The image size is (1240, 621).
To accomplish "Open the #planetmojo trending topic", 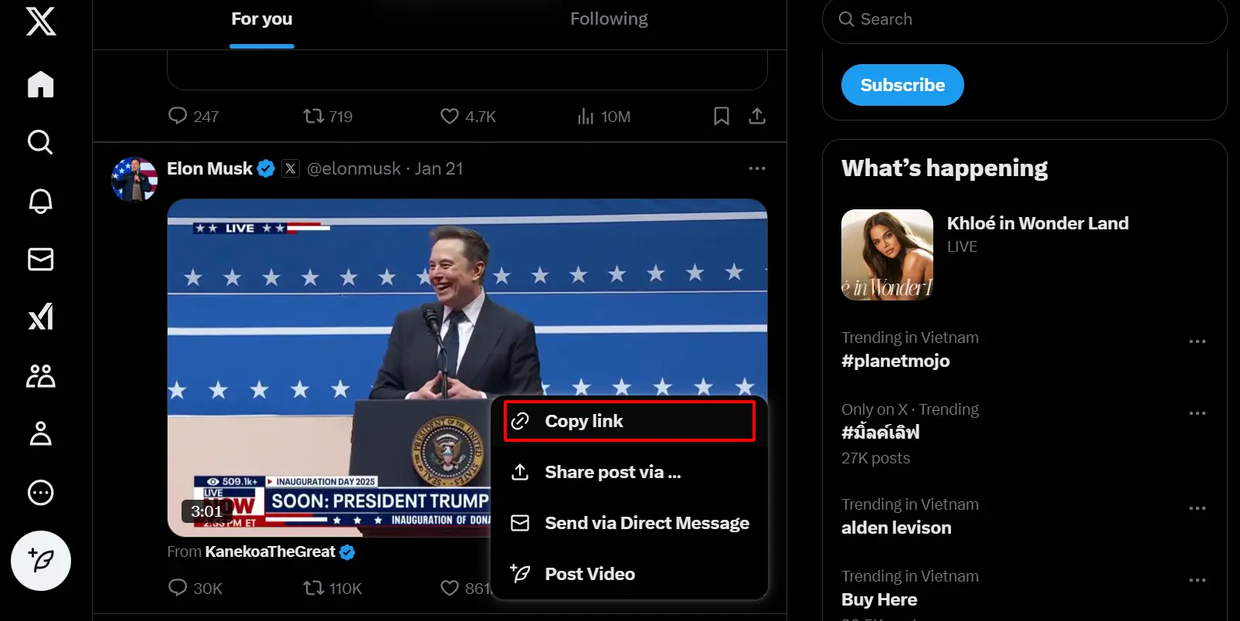I will tap(895, 361).
